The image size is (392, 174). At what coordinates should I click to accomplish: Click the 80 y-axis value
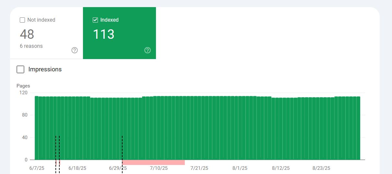25,115
